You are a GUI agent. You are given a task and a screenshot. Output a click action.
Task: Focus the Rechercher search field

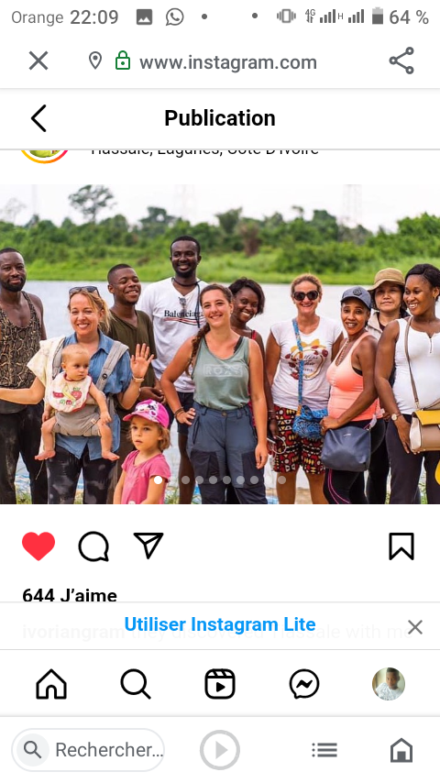tap(88, 750)
